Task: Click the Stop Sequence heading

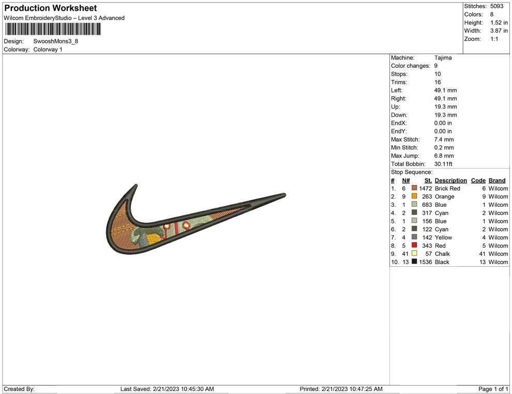Action: [x=412, y=172]
